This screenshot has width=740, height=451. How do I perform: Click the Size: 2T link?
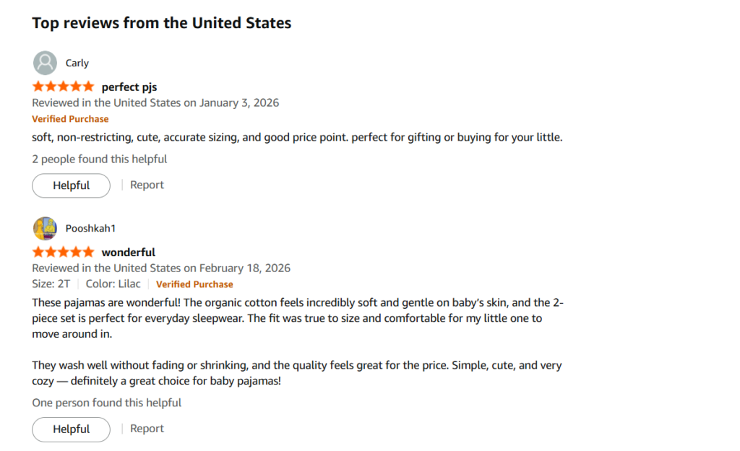click(51, 284)
